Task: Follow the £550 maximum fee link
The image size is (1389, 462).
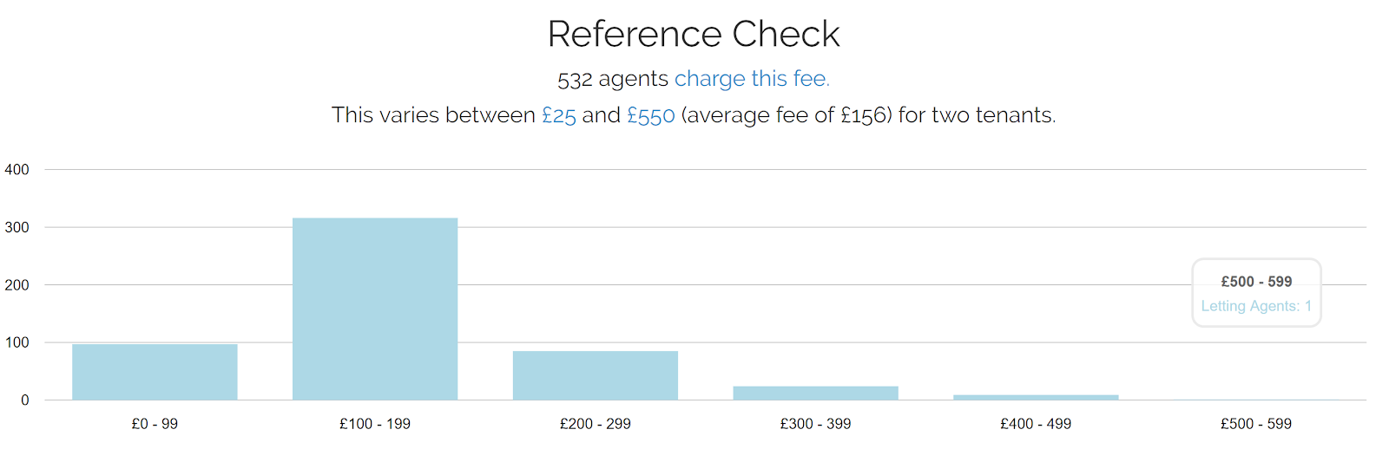Action: 651,115
